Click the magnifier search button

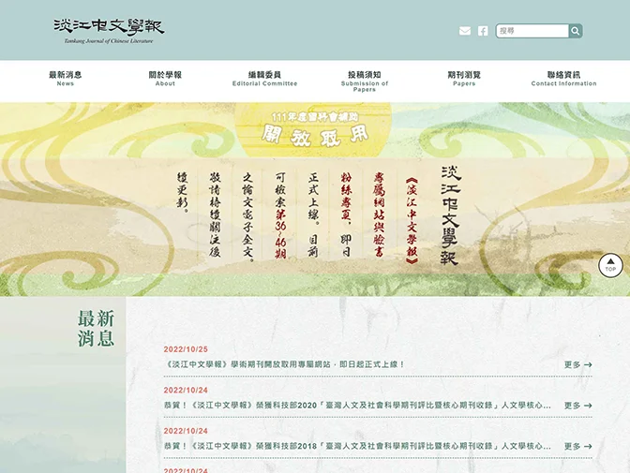[x=576, y=31]
